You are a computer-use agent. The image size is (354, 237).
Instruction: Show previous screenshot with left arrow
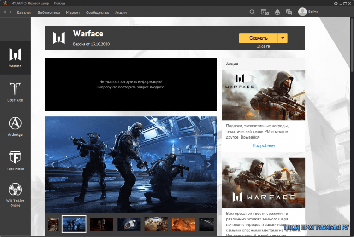[53, 165]
